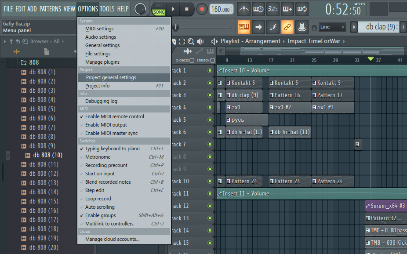Open the TOOLS menu
The width and height of the screenshot is (407, 254).
pyautogui.click(x=107, y=9)
